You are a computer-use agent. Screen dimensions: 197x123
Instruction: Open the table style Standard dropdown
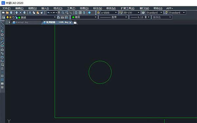click(161, 12)
